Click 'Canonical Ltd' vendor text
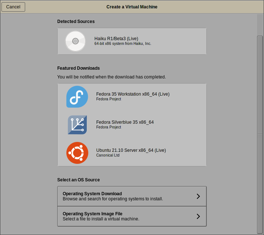This screenshot has height=235, width=264. pyautogui.click(x=108, y=155)
